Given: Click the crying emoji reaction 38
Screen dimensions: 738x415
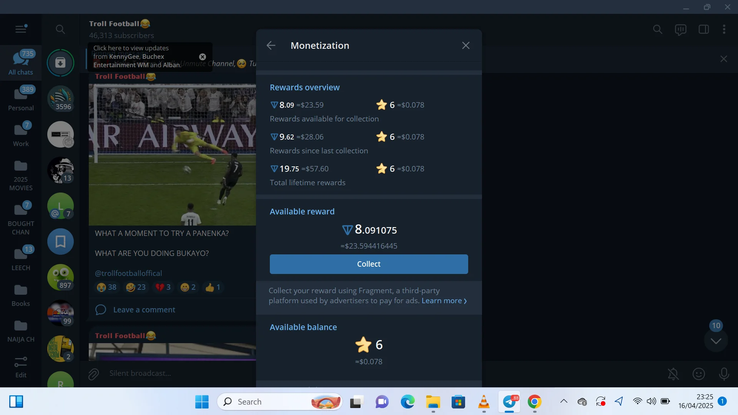Looking at the screenshot, I should point(106,287).
